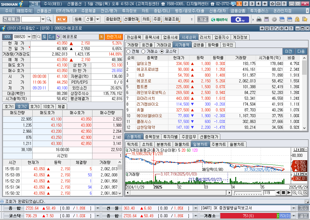Screen dimensions: 310x220
Task: Click the printer icon in title bar
Action: (x=278, y=4)
